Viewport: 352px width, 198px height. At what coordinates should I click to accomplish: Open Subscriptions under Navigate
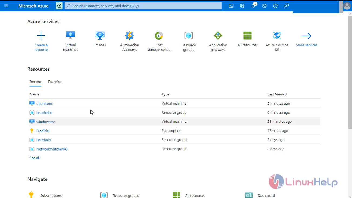pos(51,196)
